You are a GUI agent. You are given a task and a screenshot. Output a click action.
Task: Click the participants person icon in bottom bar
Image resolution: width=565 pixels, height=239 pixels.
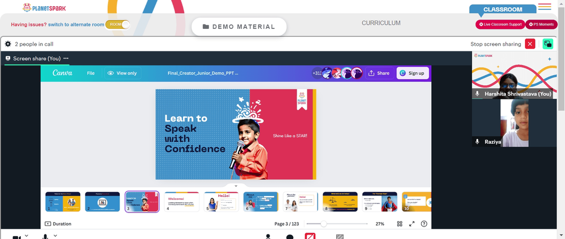pos(268,237)
